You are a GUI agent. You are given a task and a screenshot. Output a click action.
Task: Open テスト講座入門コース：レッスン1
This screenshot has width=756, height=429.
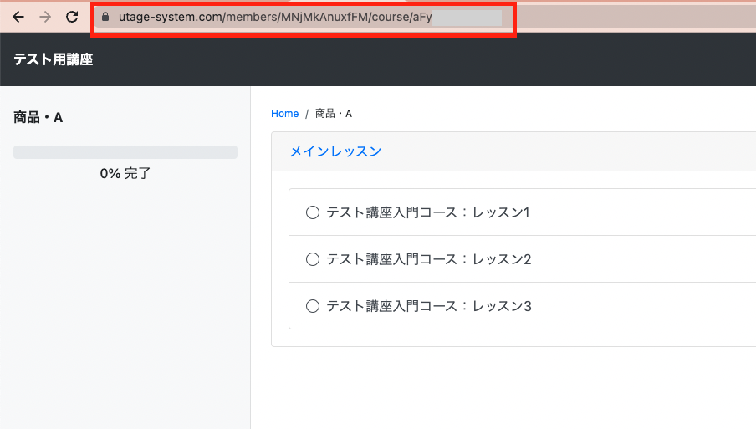428,212
